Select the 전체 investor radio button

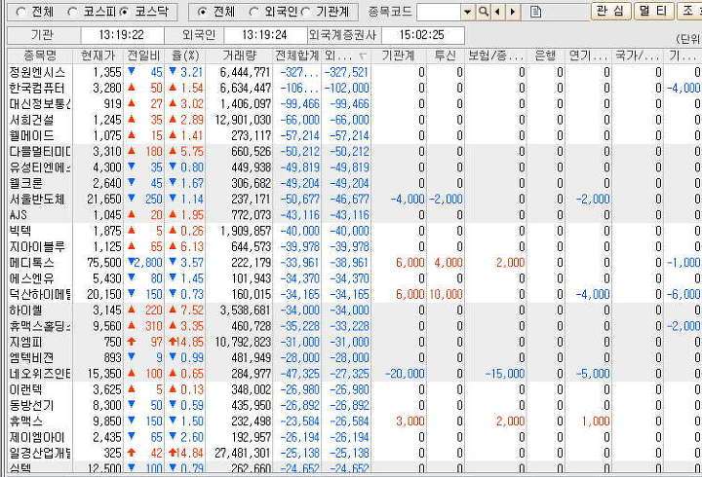click(x=203, y=12)
